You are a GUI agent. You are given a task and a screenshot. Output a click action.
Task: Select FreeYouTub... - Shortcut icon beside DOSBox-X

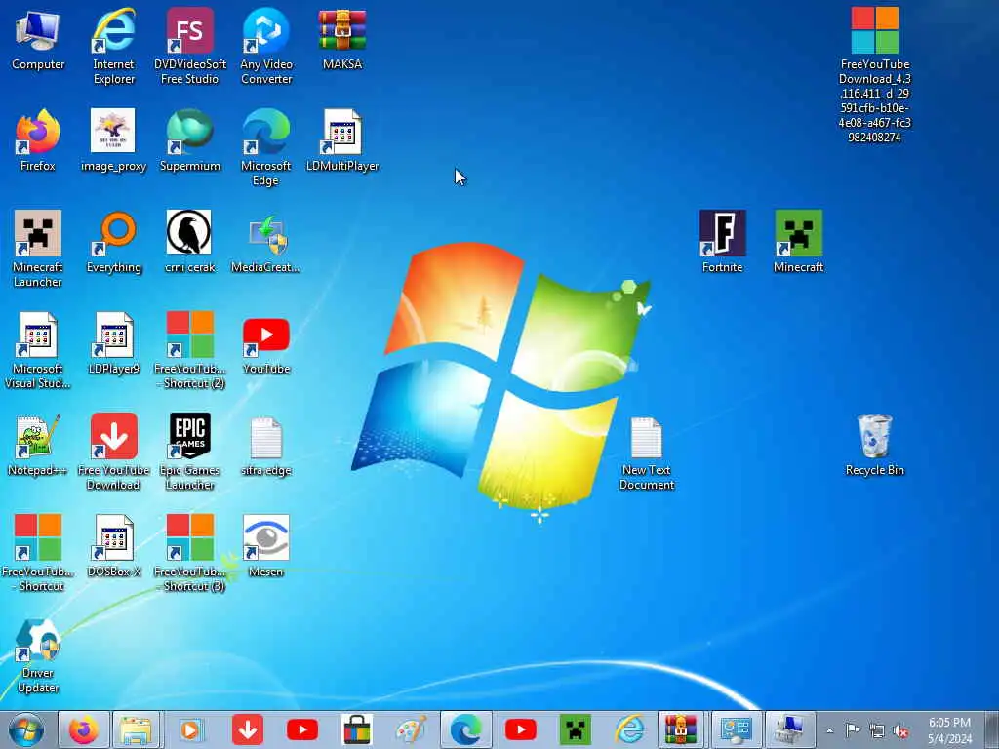(x=38, y=553)
